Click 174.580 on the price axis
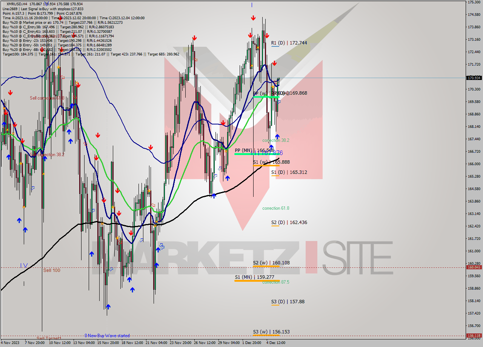The height and width of the screenshot is (347, 483). click(474, 15)
